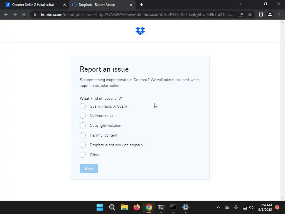This screenshot has width=285, height=214.
Task: Open File Explorer from taskbar
Action: pyautogui.click(x=124, y=207)
